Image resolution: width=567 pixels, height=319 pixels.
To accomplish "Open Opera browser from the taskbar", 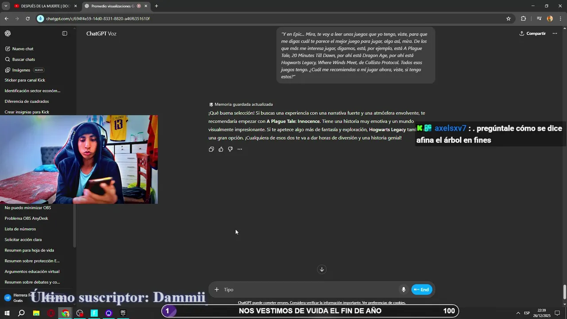I will (51, 313).
